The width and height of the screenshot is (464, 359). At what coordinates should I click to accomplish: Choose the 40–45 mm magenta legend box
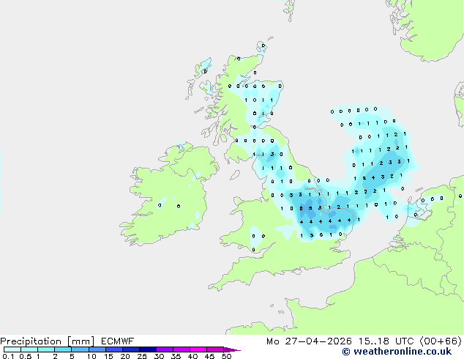(x=198, y=349)
